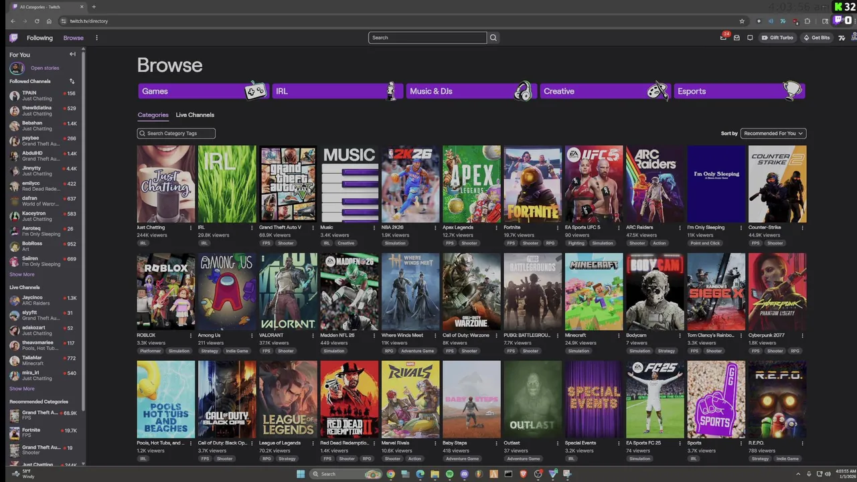Open Spotify from the taskbar
857x482 pixels.
tap(449, 474)
